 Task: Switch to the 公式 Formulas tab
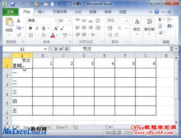[x=78, y=12]
